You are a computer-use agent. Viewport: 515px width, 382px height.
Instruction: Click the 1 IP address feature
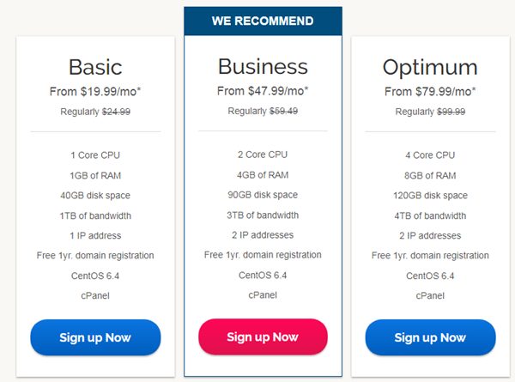pyautogui.click(x=95, y=235)
